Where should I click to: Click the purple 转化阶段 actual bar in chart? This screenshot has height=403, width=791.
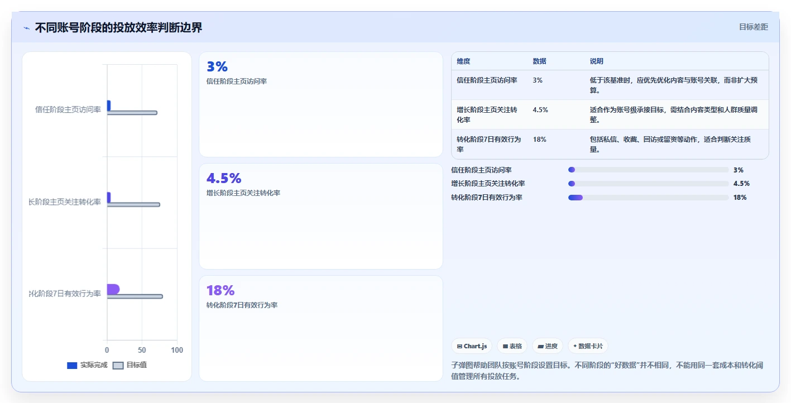[113, 289]
